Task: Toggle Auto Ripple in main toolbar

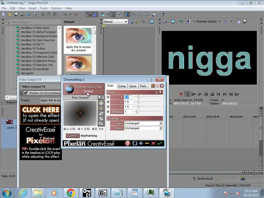Action: (x=102, y=14)
